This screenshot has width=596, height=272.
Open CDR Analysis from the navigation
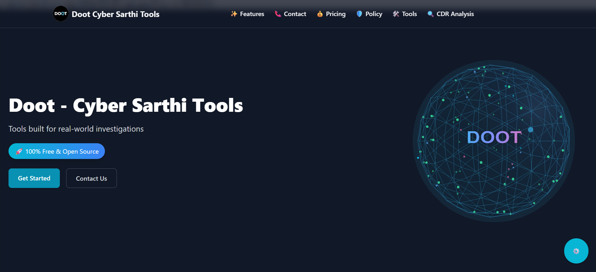[x=455, y=14]
